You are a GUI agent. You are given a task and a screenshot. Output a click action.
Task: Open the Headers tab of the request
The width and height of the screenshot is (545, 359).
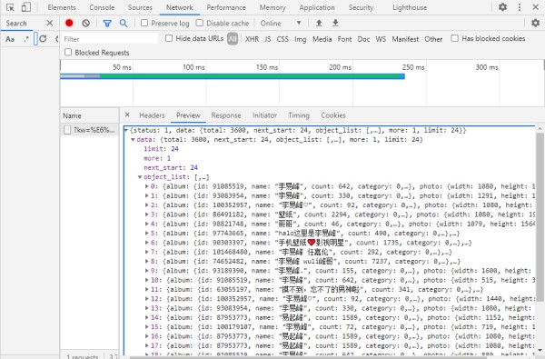point(152,115)
